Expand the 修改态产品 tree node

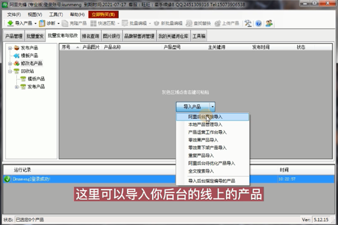coord(10,64)
